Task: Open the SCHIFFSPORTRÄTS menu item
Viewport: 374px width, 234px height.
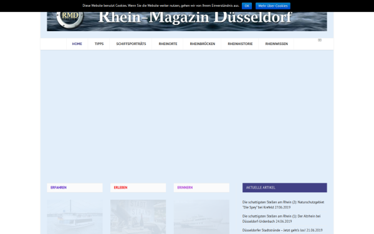Action: [x=131, y=44]
